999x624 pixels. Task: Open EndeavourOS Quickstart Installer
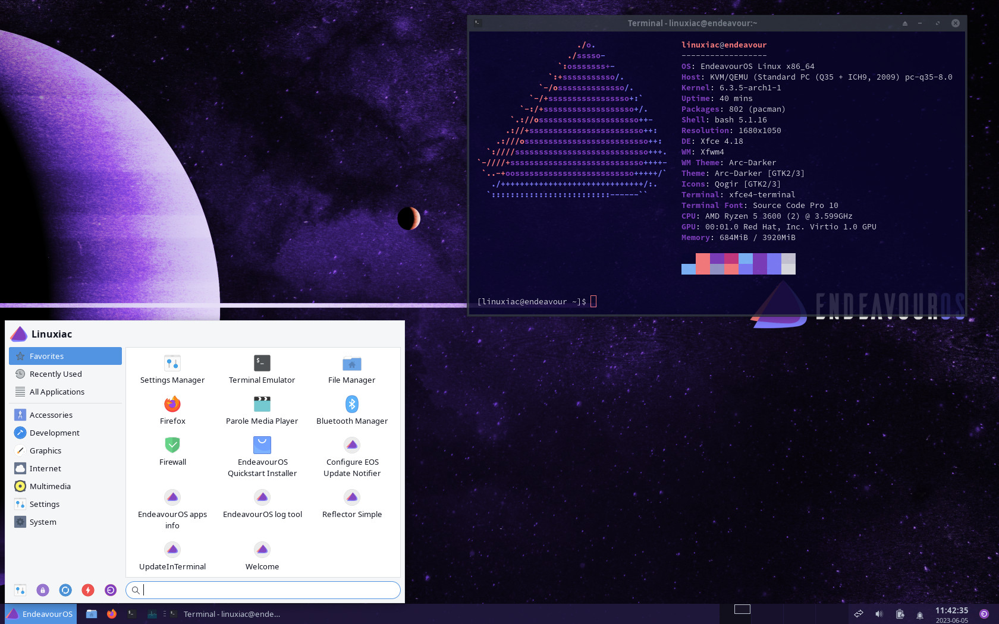click(x=262, y=457)
